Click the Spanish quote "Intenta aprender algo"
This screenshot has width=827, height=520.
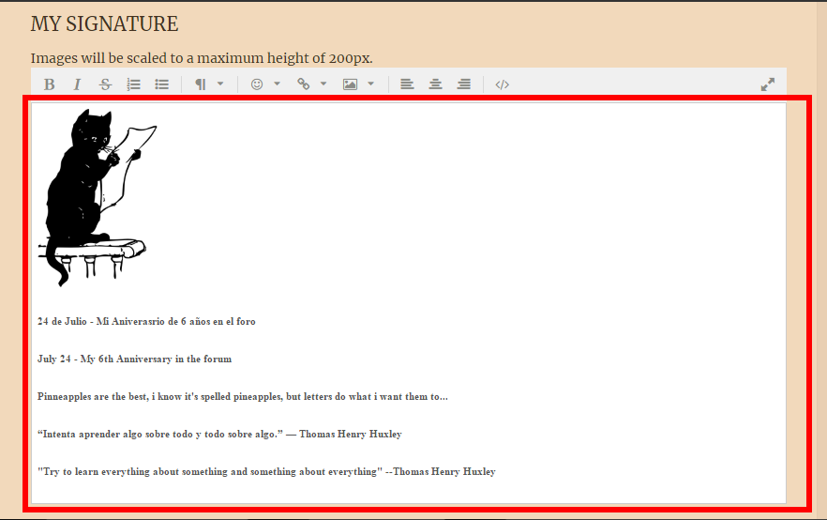coord(219,434)
